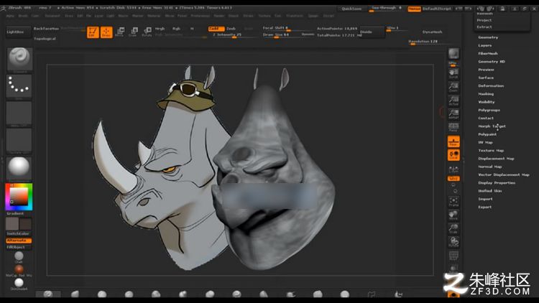The height and width of the screenshot is (303, 539).
Task: Toggle the Local symmetry button
Action: point(453,155)
